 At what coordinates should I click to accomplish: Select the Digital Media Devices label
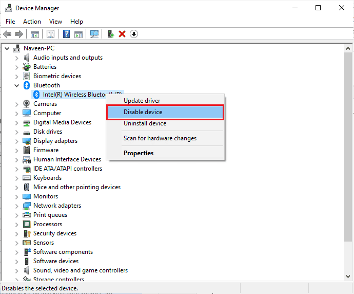(62, 122)
